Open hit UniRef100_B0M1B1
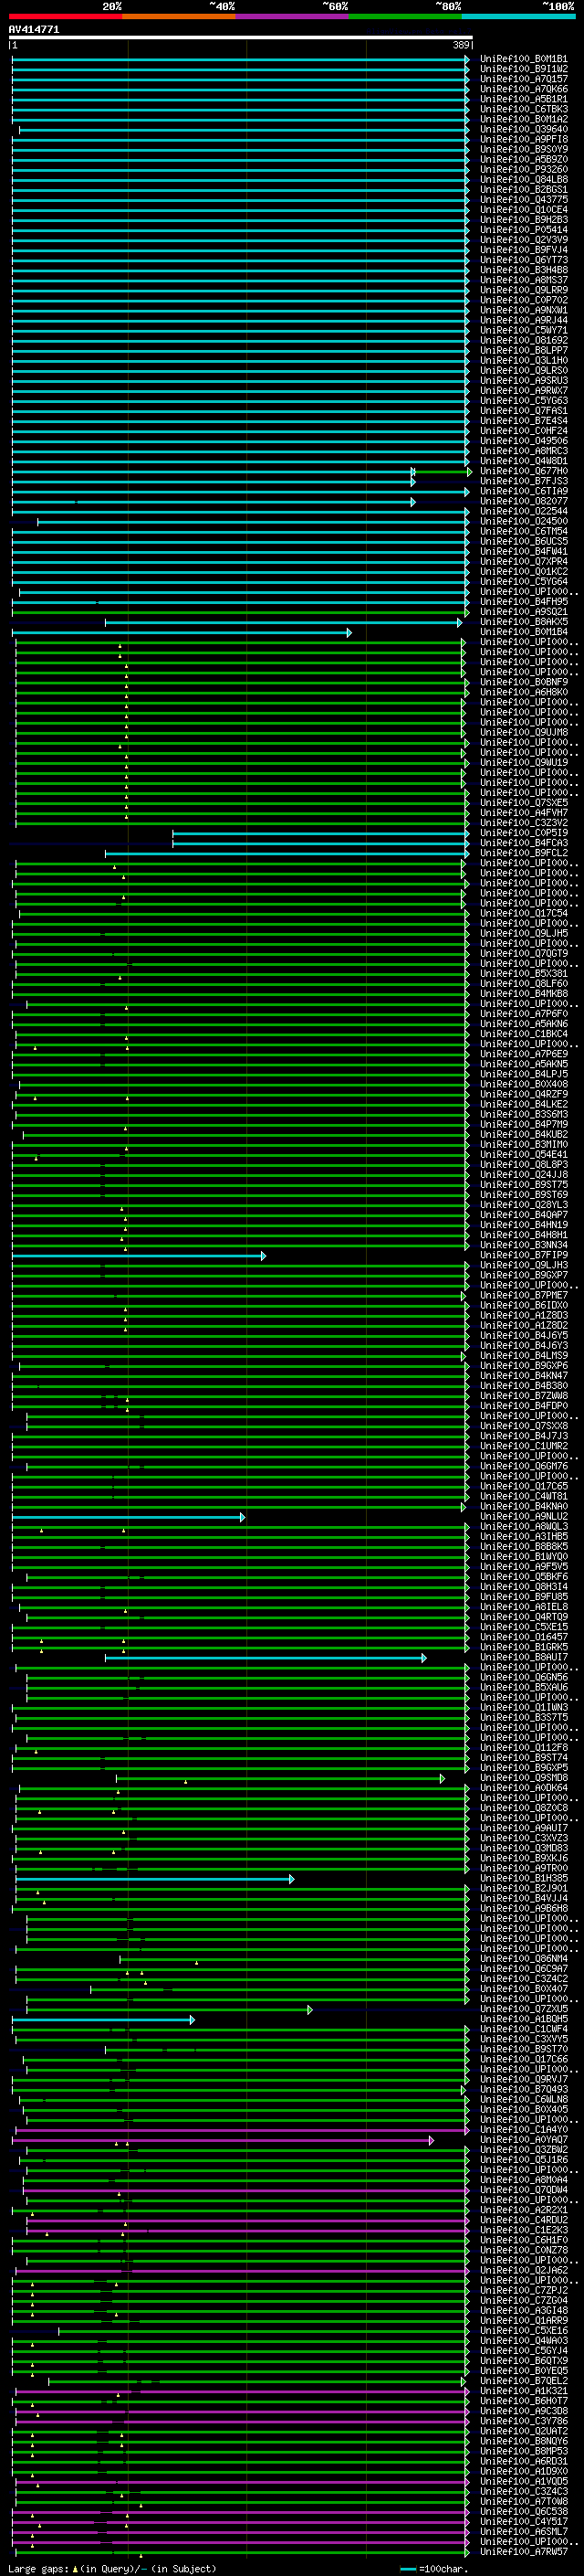 pos(524,59)
